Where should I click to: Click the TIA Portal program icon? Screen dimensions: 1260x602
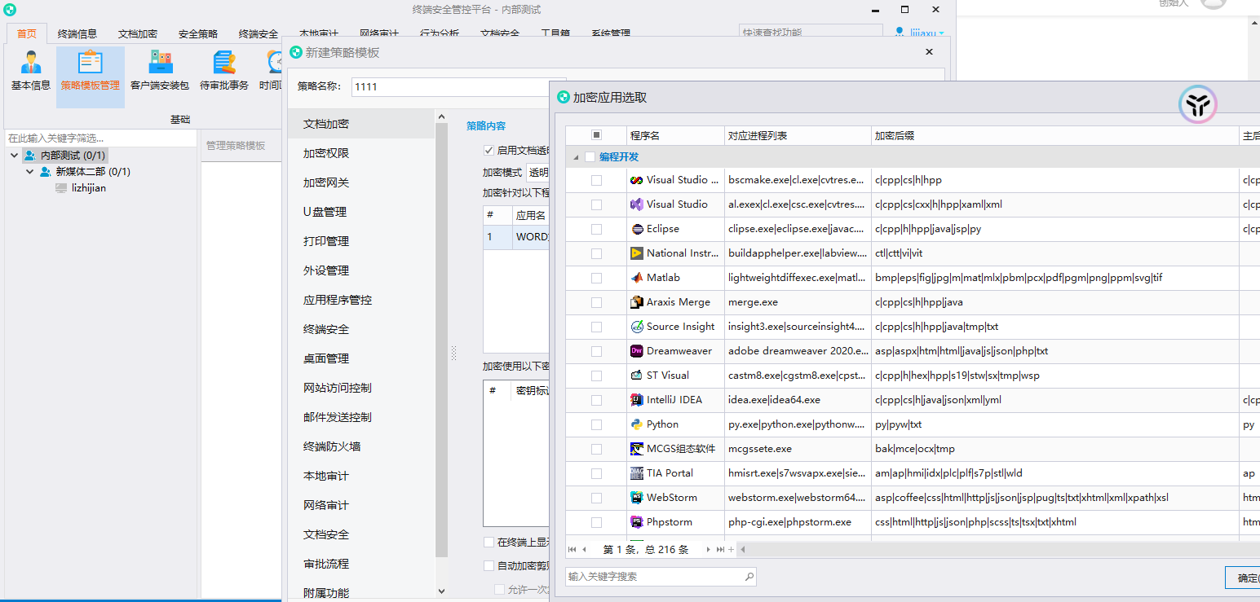click(x=637, y=473)
